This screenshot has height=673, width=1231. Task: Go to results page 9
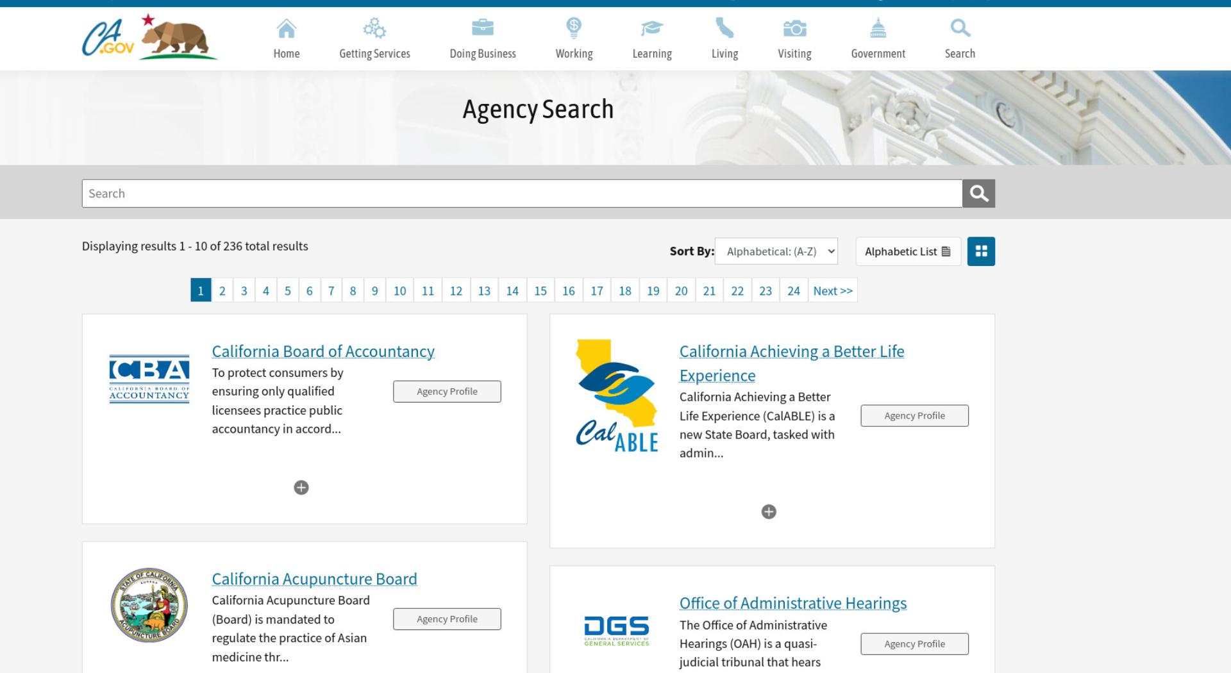point(375,290)
